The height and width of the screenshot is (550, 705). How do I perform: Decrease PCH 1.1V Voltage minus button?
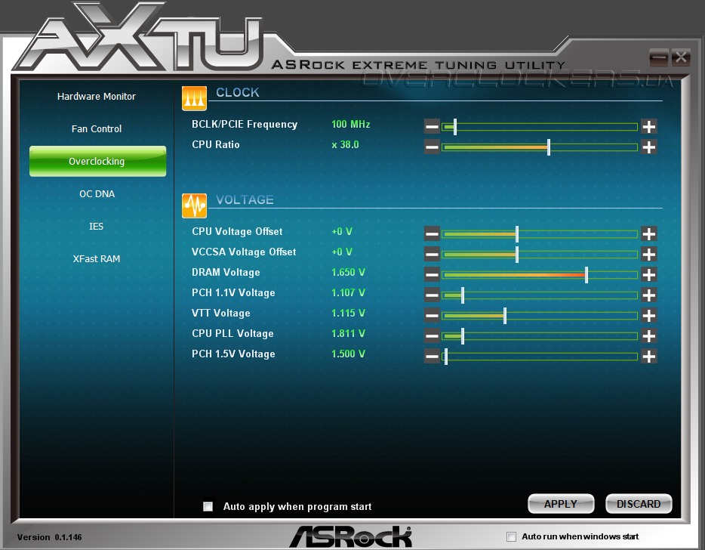click(x=432, y=295)
